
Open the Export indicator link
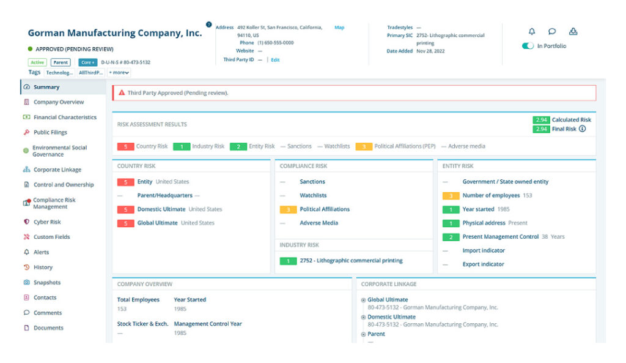(483, 264)
